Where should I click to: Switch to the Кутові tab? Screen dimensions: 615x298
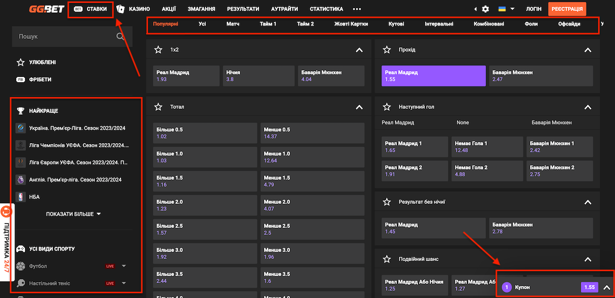pos(396,24)
